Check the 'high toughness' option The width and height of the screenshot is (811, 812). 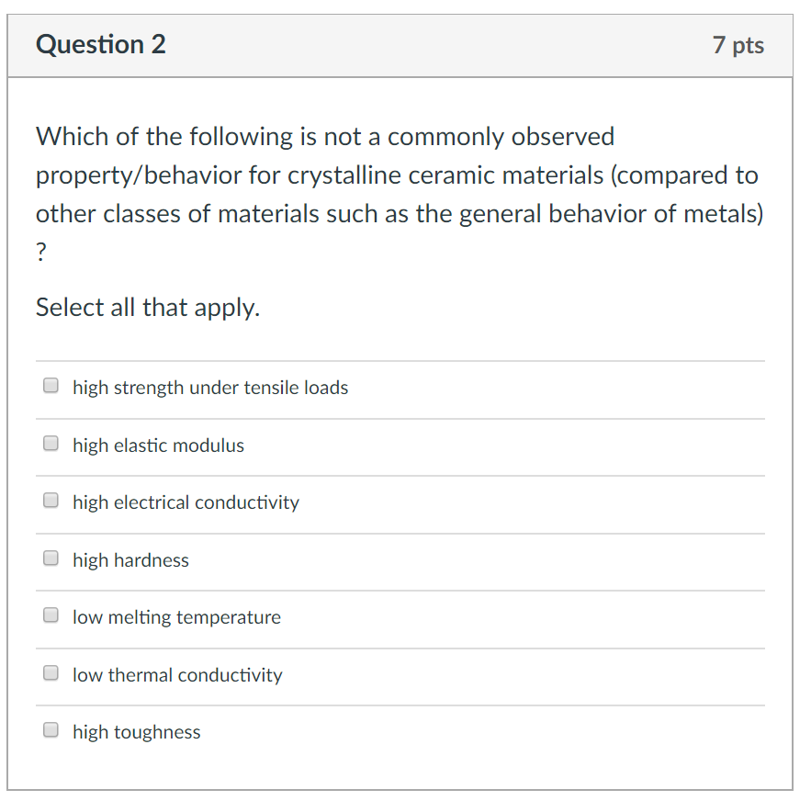(51, 729)
